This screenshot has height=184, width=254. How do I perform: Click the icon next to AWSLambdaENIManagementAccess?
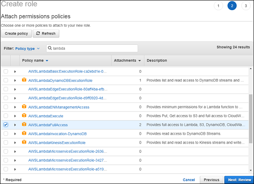(x=24, y=107)
